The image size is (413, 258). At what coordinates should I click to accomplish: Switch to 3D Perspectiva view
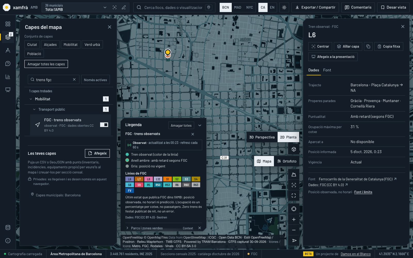pos(262,137)
